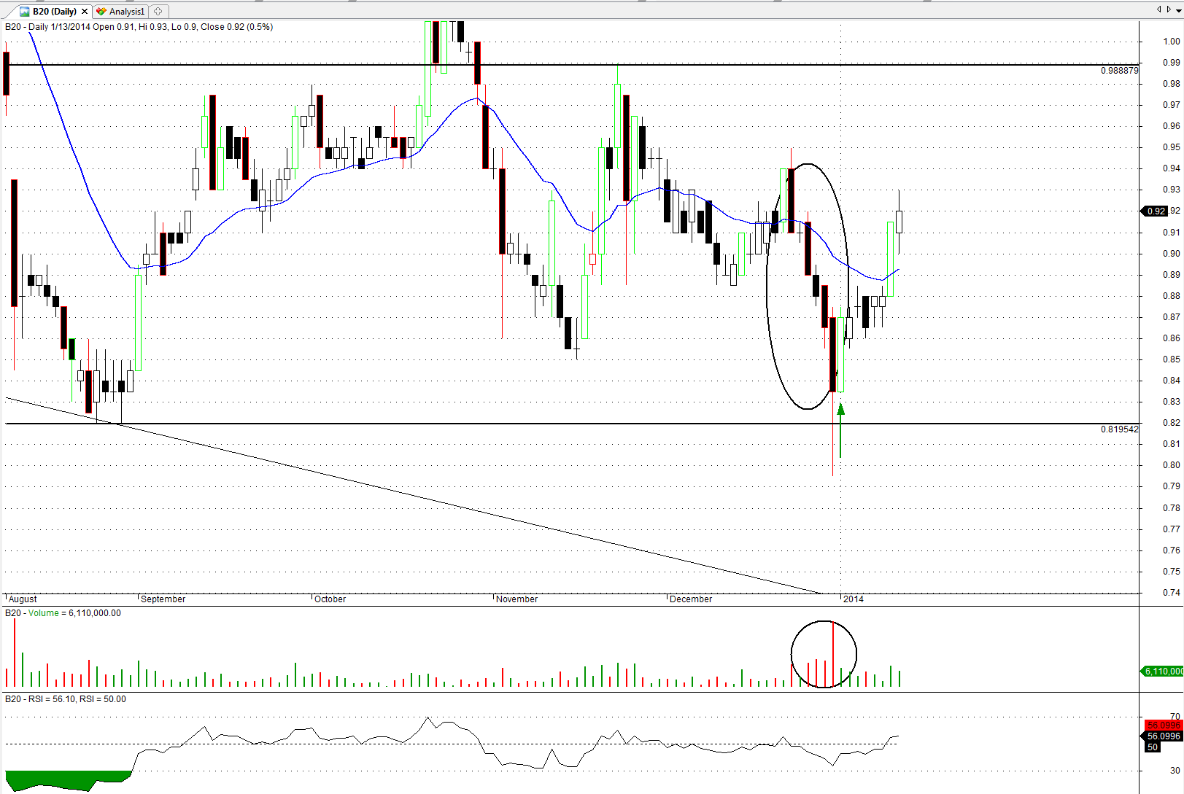The height and width of the screenshot is (794, 1184).
Task: Click the Analysis1 tab icon
Action: pyautogui.click(x=101, y=12)
